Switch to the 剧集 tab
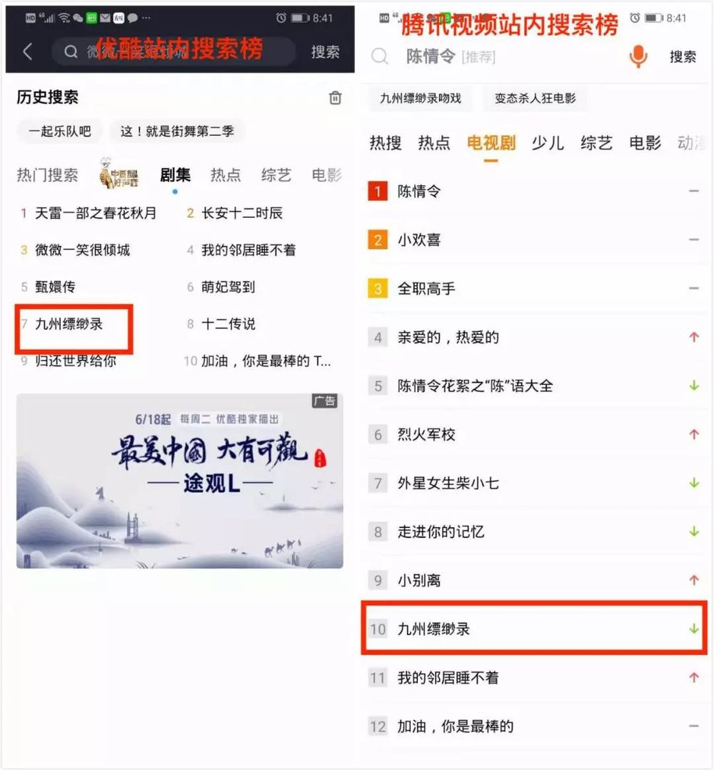This screenshot has height=770, width=714. pos(175,175)
